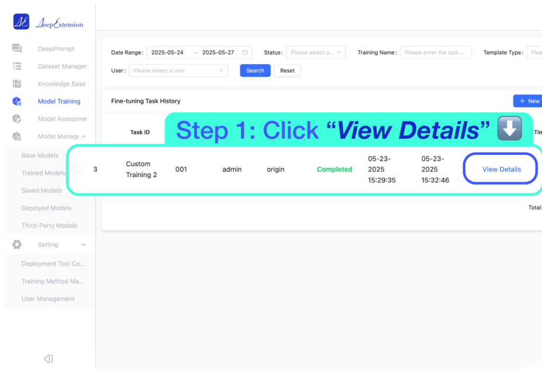Screen dimensions: 542x369
Task: Go to User Management settings
Action: click(48, 298)
